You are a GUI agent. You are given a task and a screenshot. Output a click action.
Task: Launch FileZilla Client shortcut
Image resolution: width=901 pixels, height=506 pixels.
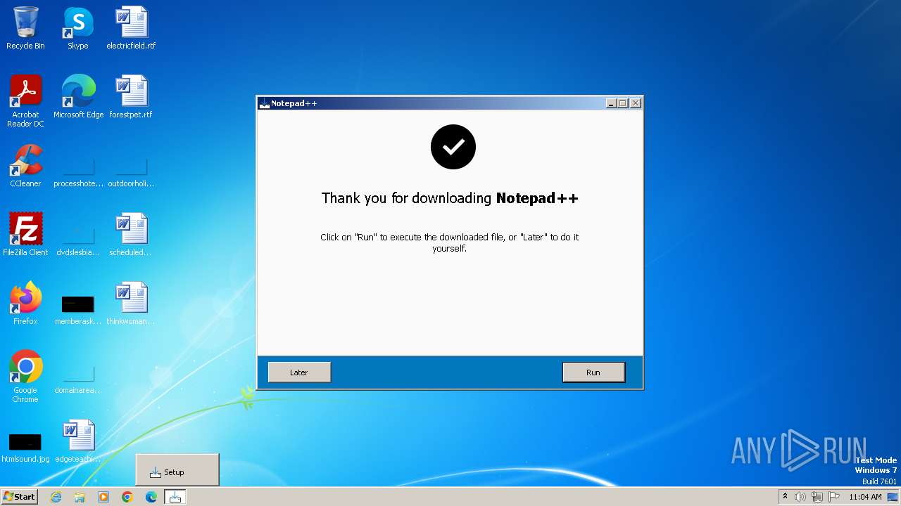tap(25, 235)
